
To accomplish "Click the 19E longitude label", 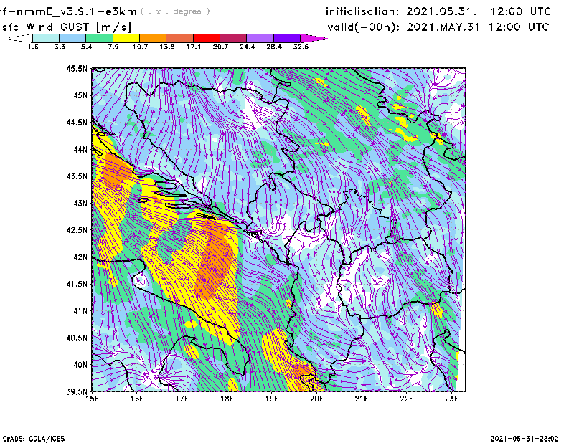I will [x=272, y=399].
